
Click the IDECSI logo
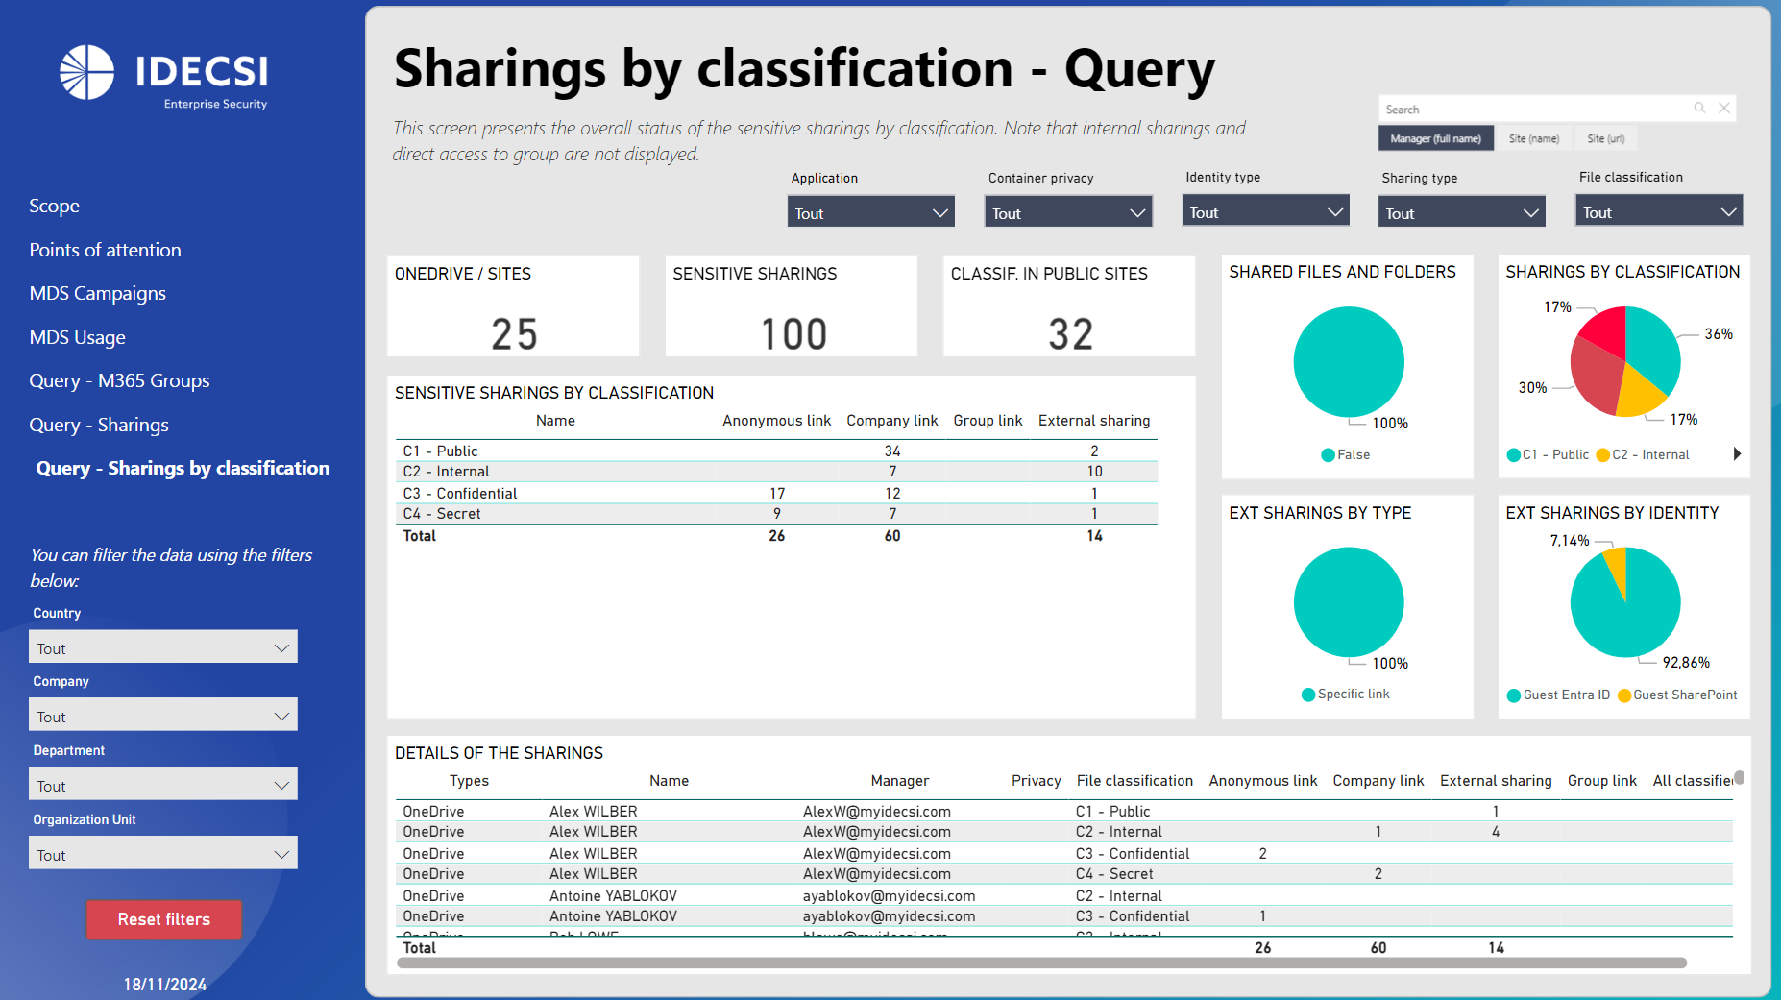click(x=164, y=77)
